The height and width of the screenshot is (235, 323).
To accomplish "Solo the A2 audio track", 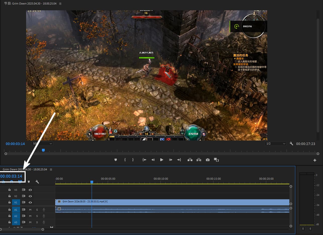I will point(37,216).
